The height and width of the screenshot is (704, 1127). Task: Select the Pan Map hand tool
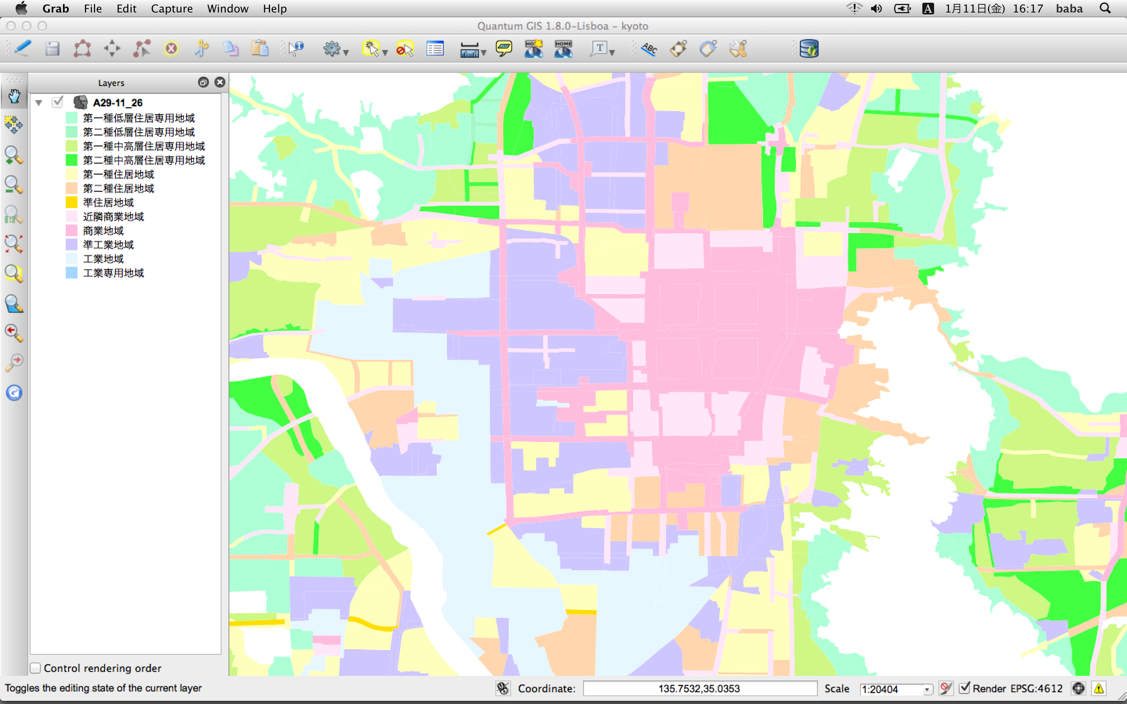(14, 96)
